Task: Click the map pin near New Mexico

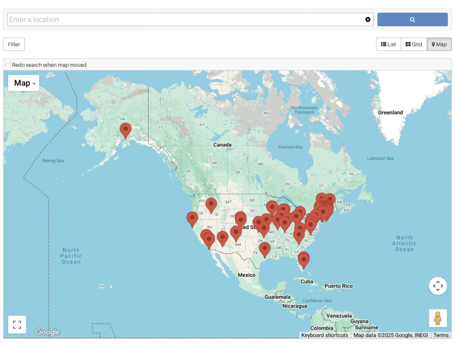Action: pyautogui.click(x=236, y=234)
